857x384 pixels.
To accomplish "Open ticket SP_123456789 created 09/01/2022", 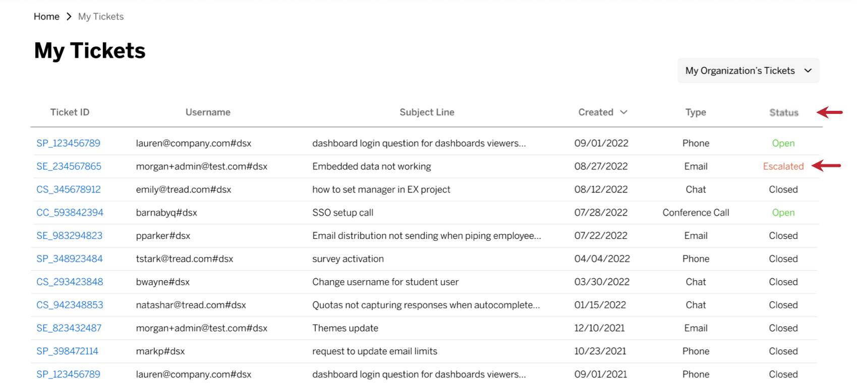I will (68, 143).
